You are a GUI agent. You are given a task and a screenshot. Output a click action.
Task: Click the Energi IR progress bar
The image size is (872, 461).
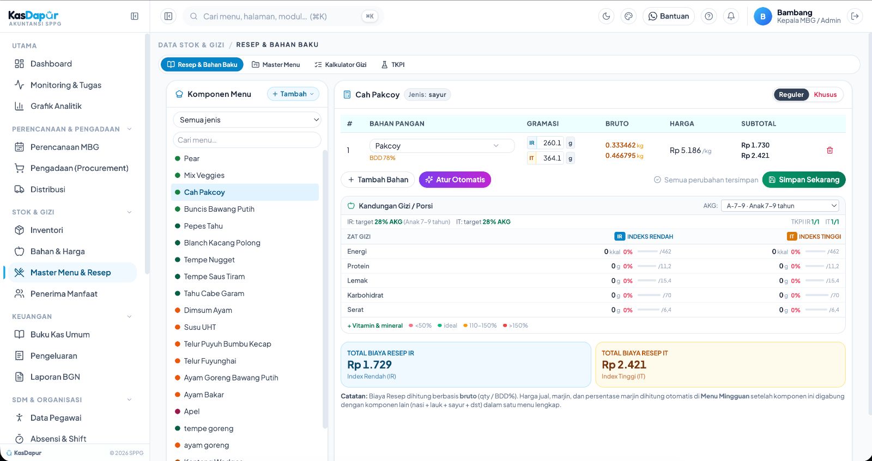647,252
